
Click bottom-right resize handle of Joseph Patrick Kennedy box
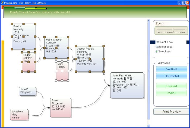click(x=104, y=72)
